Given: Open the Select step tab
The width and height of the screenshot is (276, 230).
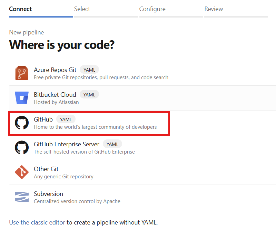Looking at the screenshot, I should (82, 9).
